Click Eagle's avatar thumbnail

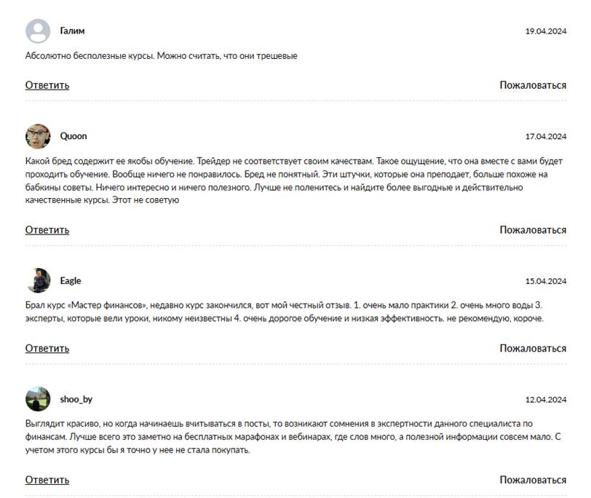coord(38,280)
